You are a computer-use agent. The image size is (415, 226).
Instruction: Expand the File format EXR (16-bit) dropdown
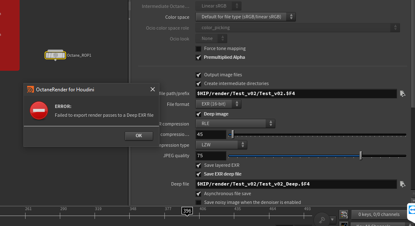218,104
